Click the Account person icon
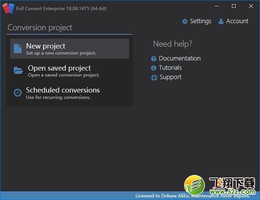 [x=221, y=21]
